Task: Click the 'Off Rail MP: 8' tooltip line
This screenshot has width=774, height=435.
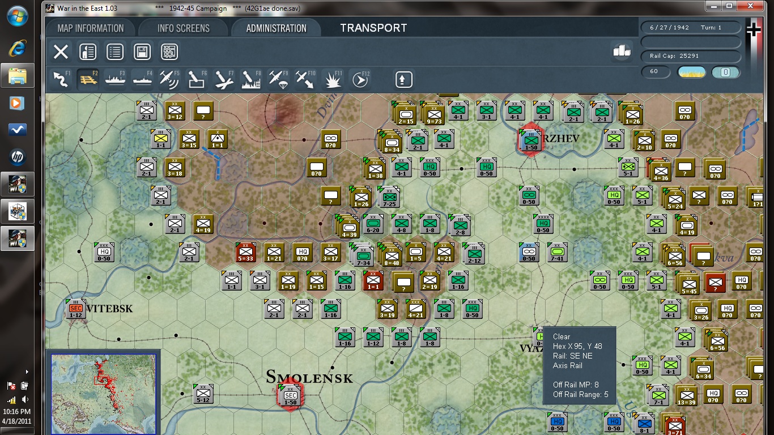Action: pos(576,385)
